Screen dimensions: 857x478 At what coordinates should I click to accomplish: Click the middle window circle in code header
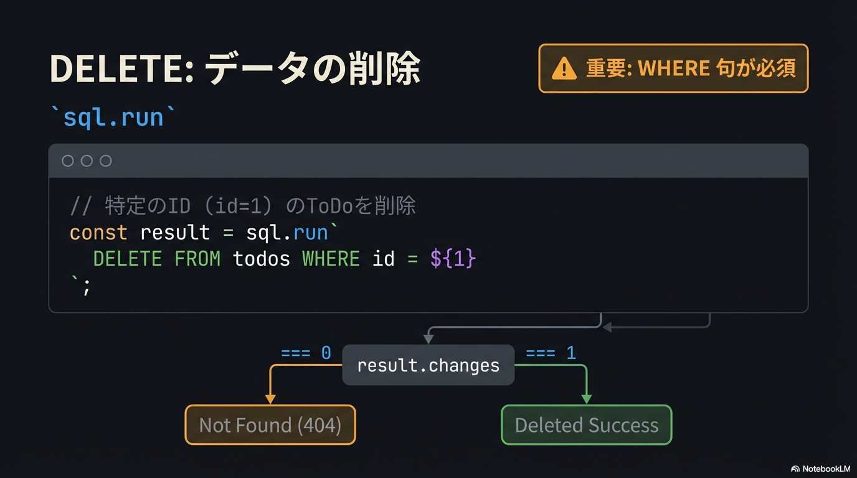coord(87,161)
